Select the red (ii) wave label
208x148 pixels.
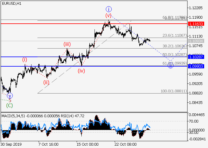[46, 82]
